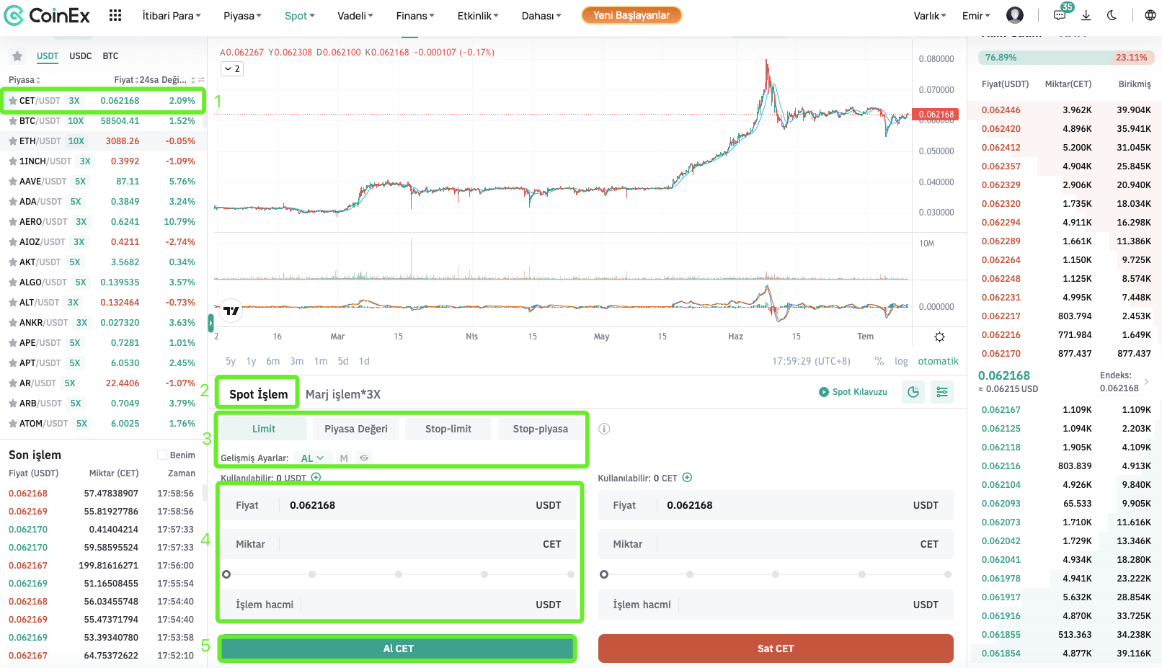The image size is (1162, 668).
Task: Set chart range to 3m
Action: [x=297, y=361]
